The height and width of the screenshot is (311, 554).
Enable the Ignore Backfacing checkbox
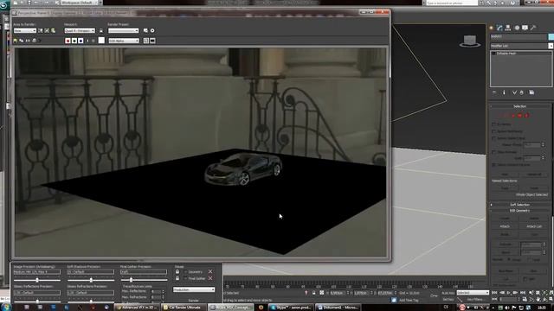(493, 131)
